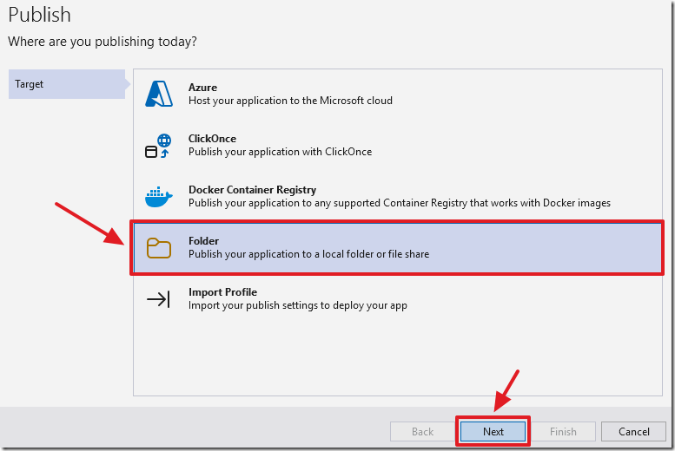Screen dimensions: 675x451
Task: Click the greyed-out Finish button
Action: coord(563,431)
